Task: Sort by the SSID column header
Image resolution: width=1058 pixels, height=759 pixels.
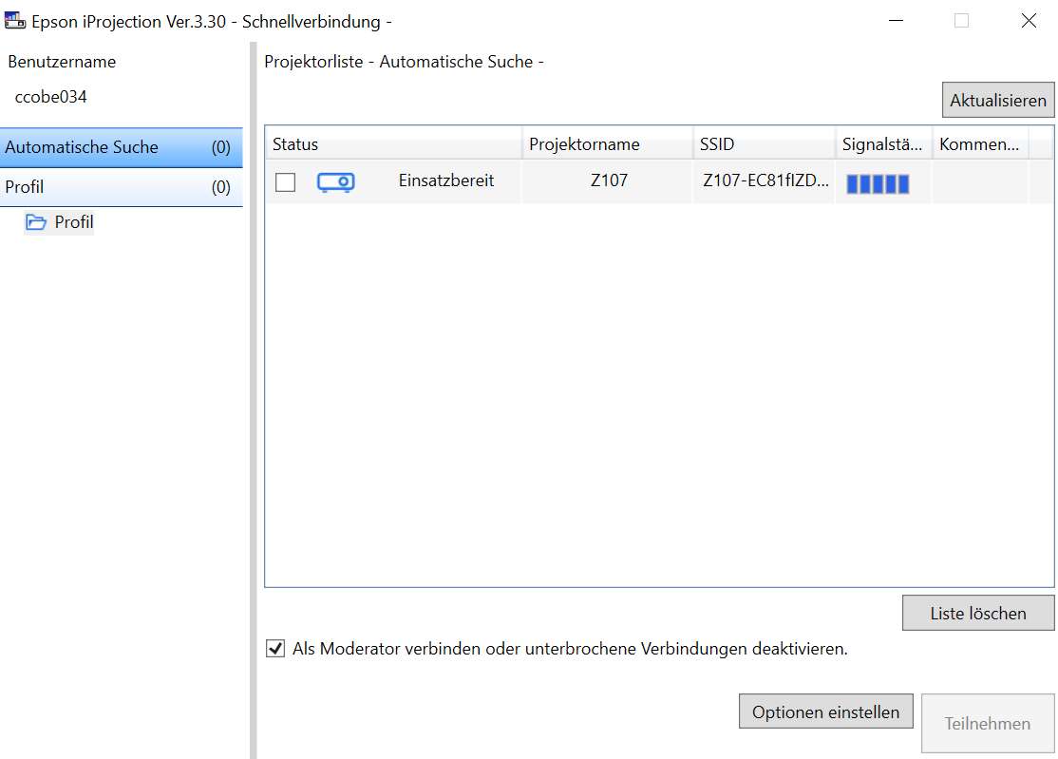Action: pyautogui.click(x=764, y=143)
